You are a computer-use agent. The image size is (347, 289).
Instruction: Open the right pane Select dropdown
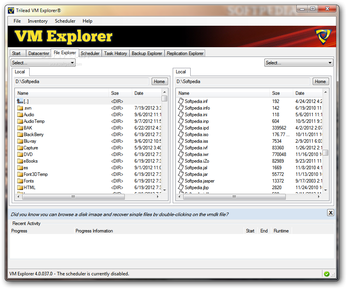pos(299,63)
